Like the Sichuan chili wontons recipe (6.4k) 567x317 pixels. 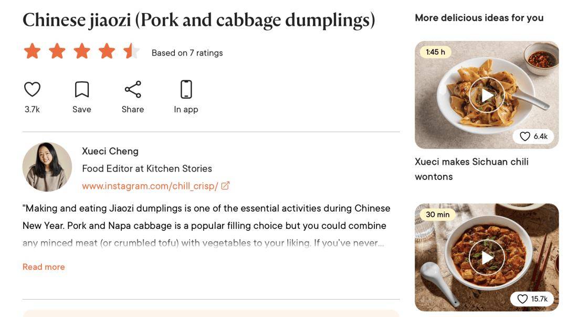(525, 136)
